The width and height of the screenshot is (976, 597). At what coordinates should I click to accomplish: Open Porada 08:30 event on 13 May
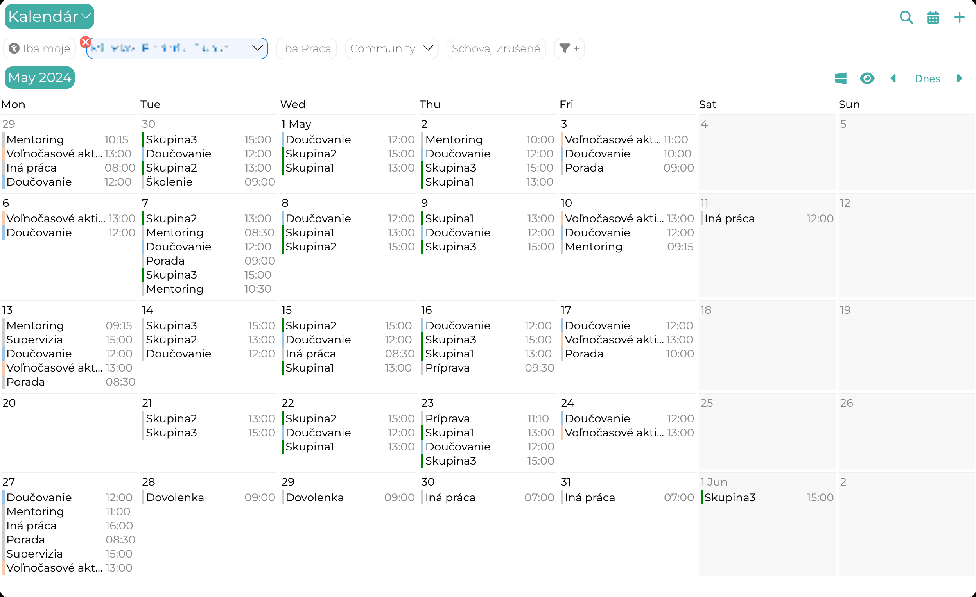pos(69,382)
